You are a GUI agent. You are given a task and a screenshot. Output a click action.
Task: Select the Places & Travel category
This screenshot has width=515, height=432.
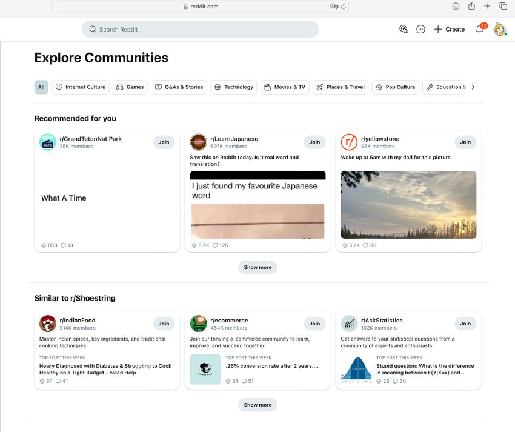(341, 87)
